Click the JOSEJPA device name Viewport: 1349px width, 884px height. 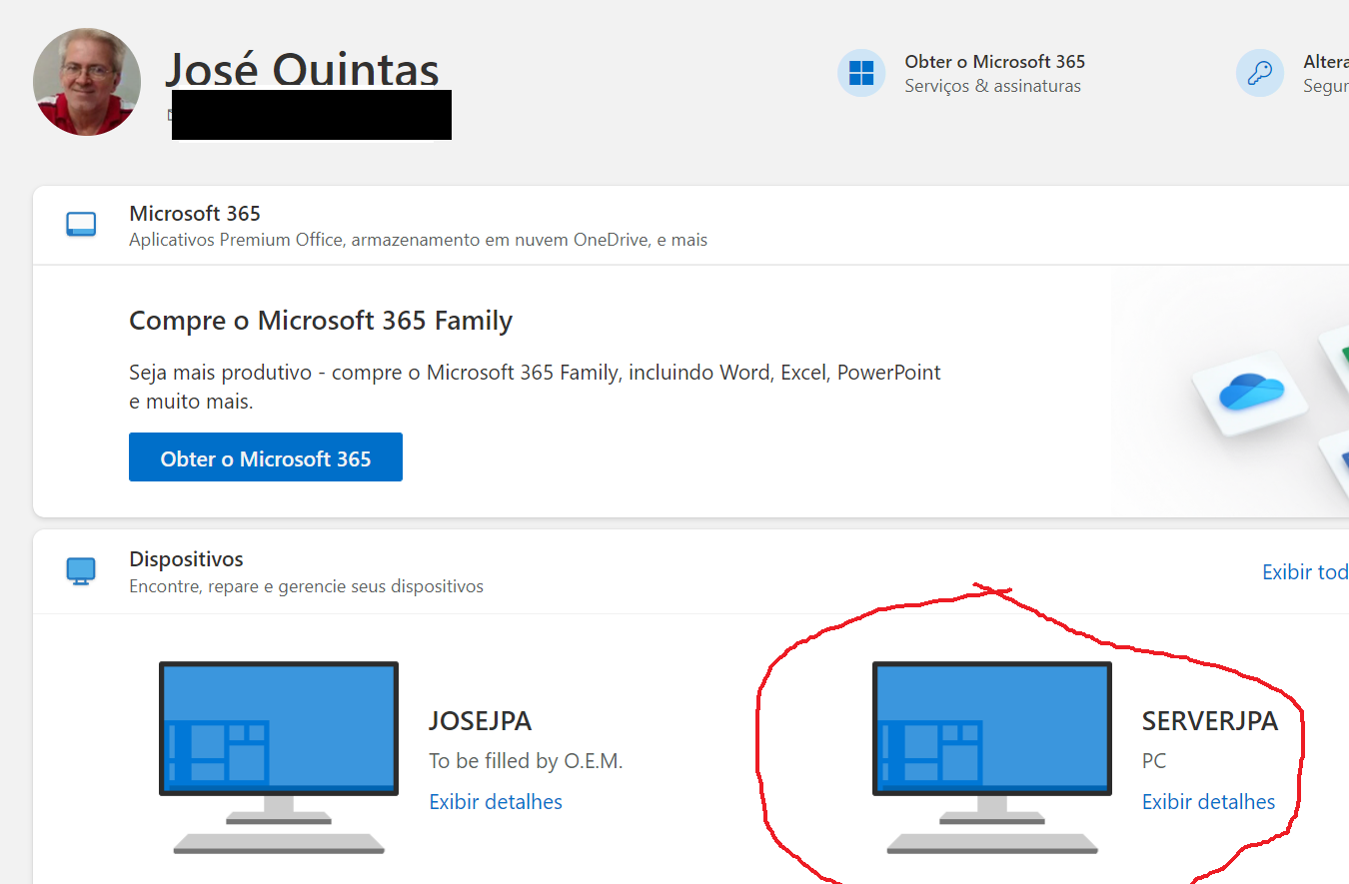coord(480,721)
